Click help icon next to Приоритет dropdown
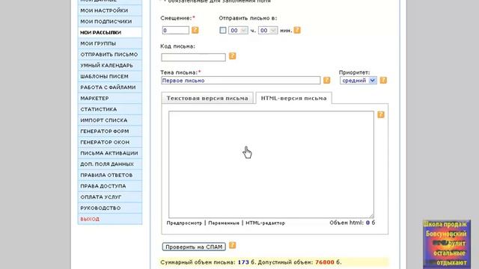 pyautogui.click(x=383, y=80)
